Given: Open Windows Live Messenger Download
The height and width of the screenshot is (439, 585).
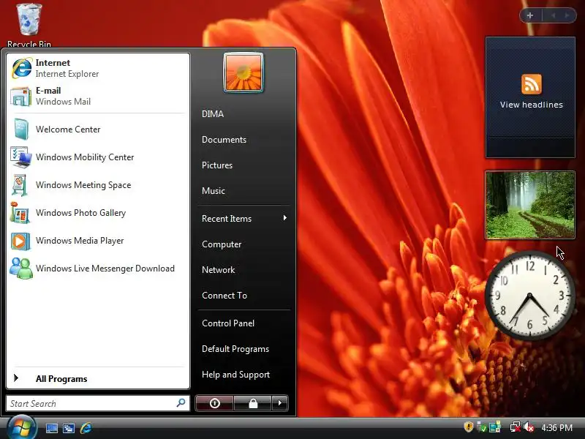Looking at the screenshot, I should (x=98, y=269).
